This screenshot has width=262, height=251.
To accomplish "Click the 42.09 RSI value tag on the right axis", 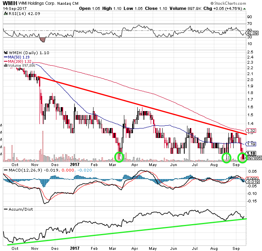I will [252, 33].
